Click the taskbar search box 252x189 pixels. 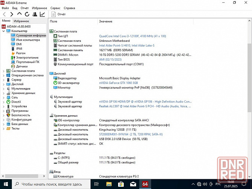(51, 184)
